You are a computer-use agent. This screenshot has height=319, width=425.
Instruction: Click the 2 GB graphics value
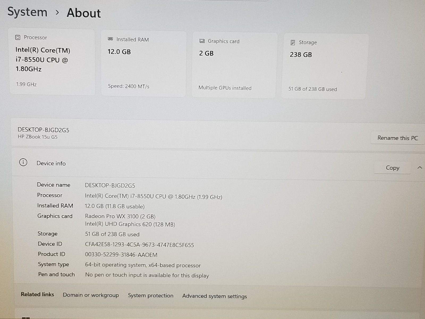pos(206,53)
